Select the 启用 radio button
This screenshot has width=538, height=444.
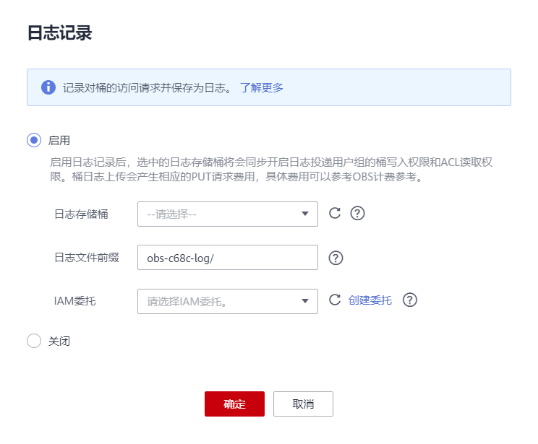pyautogui.click(x=34, y=140)
